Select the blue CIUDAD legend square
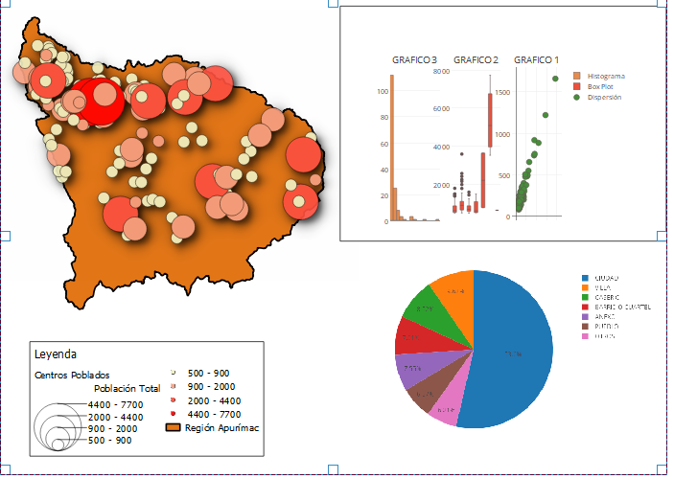 click(584, 277)
